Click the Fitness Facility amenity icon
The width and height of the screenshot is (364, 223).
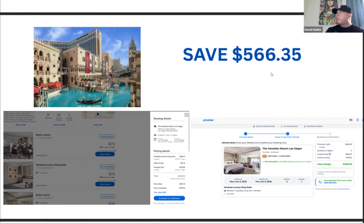69,115
